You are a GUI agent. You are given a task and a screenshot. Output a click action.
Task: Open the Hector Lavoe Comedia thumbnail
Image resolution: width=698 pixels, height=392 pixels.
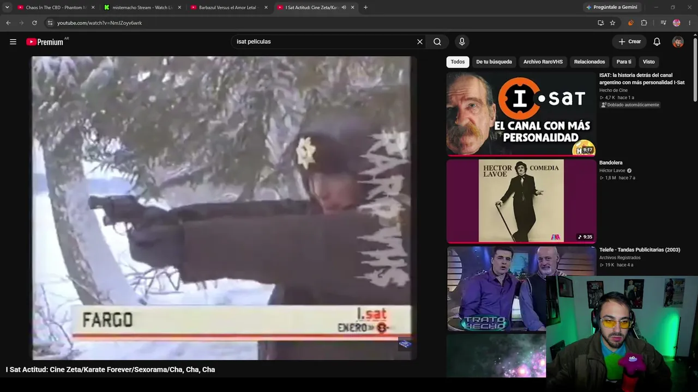click(521, 201)
